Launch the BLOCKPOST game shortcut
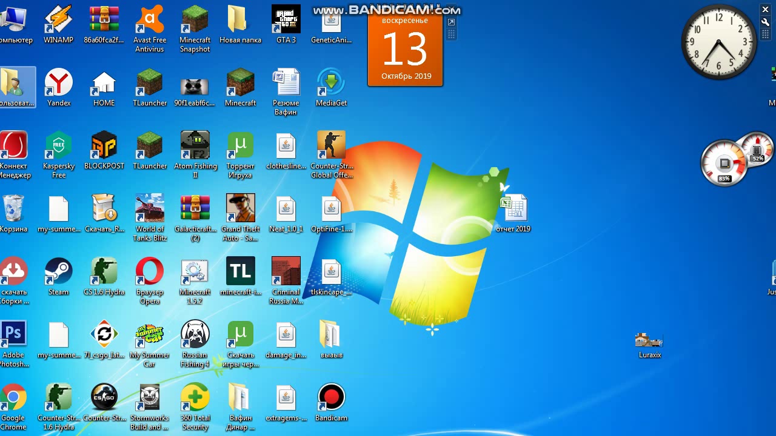 pos(104,150)
